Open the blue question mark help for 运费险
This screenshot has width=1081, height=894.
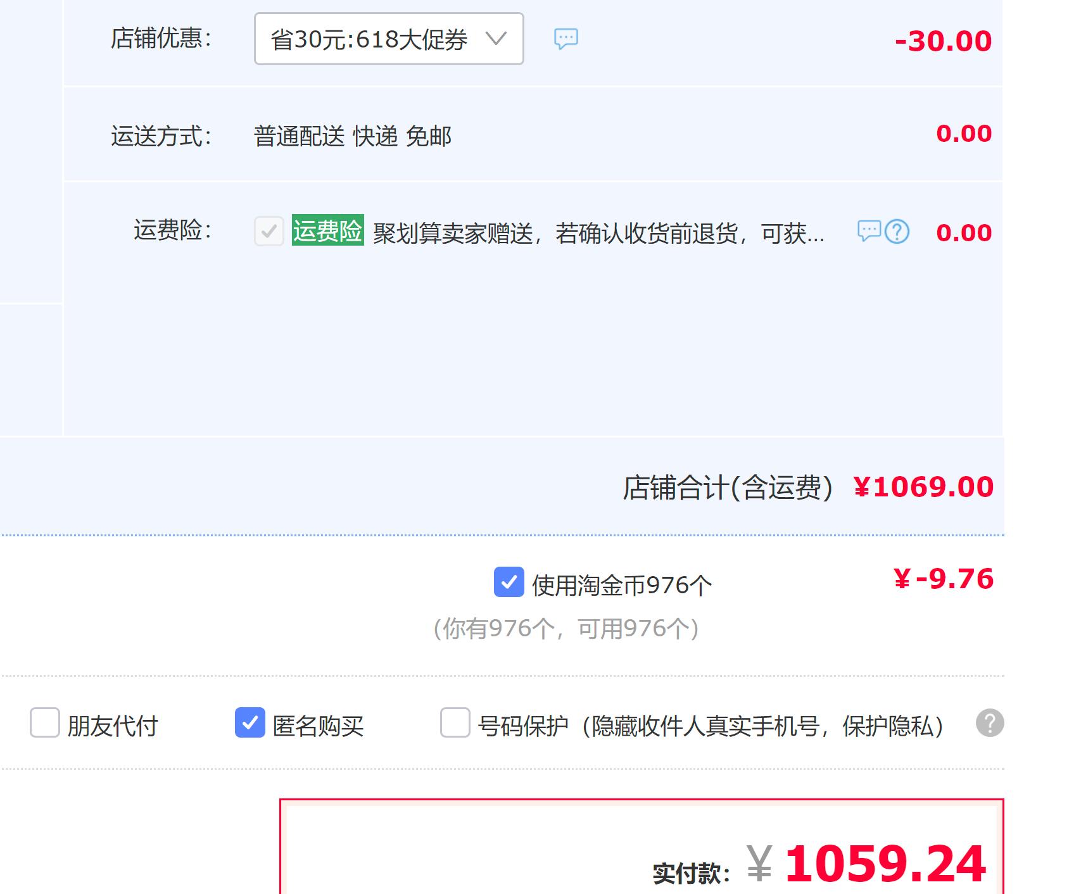point(897,232)
